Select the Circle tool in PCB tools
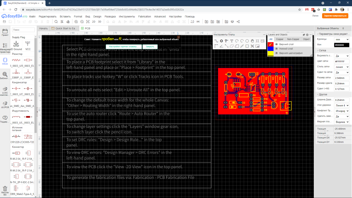The width and height of the screenshot is (352, 198). [247, 41]
